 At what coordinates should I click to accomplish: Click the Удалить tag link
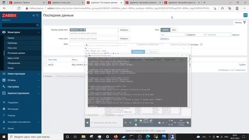click(235, 35)
